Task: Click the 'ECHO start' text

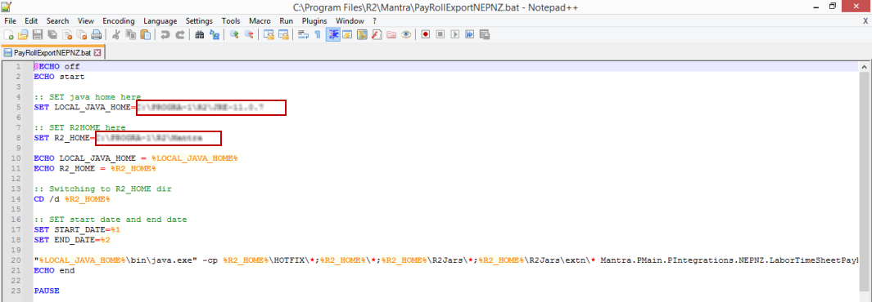Action: pyautogui.click(x=59, y=77)
